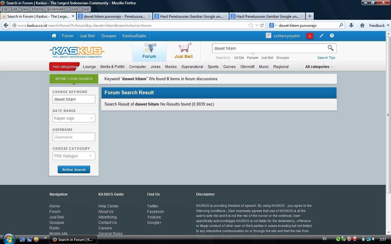Click the Kaskus home icon in blue bar
The width and height of the screenshot is (391, 244).
coord(54,36)
